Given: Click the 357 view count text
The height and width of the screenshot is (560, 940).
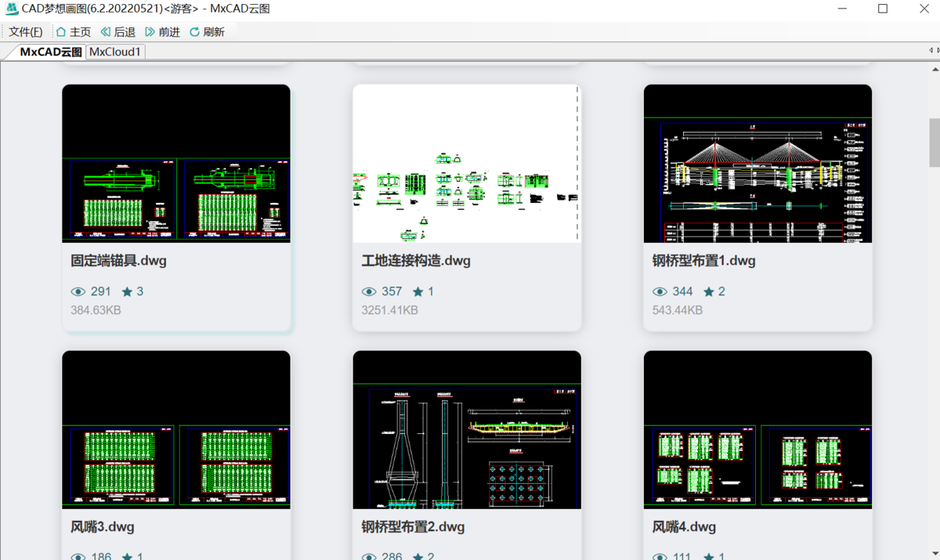Looking at the screenshot, I should click(x=392, y=291).
